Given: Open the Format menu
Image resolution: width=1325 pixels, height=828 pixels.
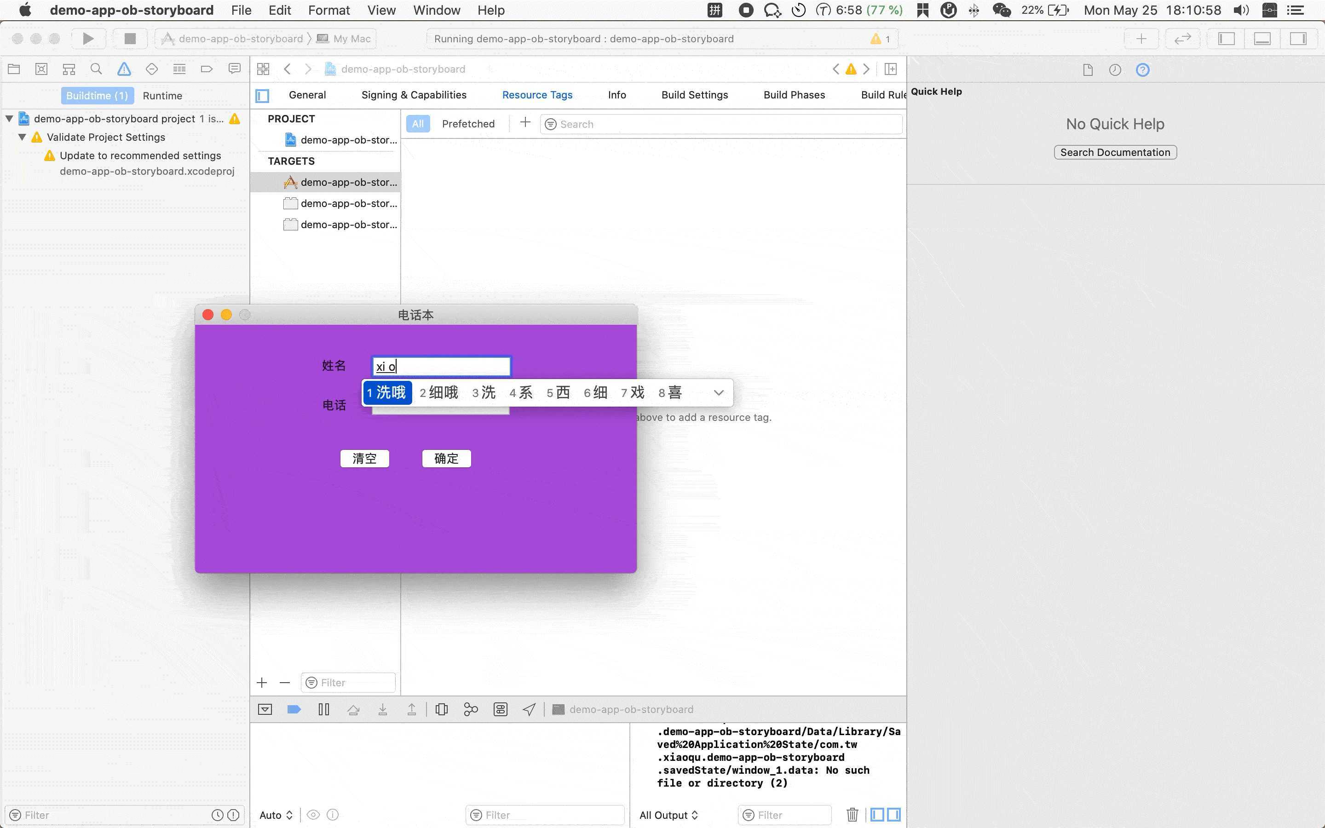Looking at the screenshot, I should point(328,11).
